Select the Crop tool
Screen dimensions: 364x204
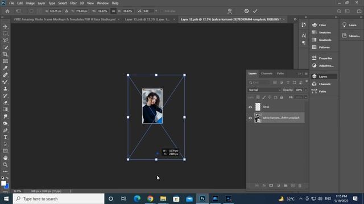click(5, 54)
